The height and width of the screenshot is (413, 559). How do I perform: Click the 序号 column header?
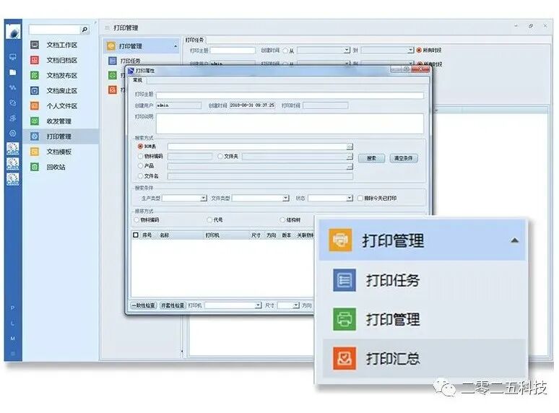click(147, 235)
